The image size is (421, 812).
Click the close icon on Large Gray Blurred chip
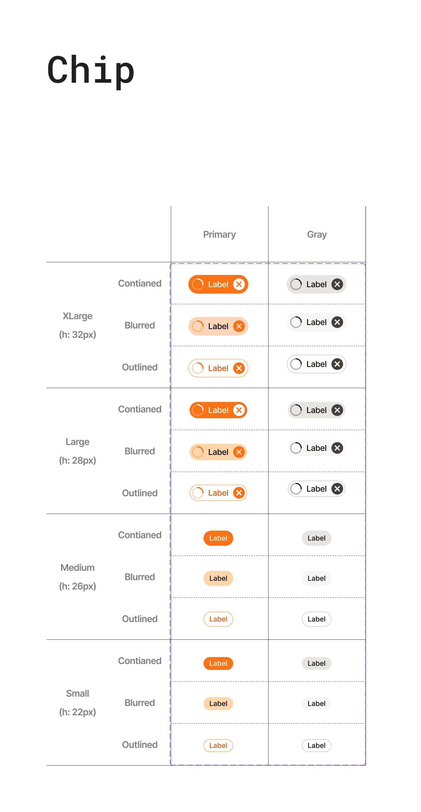pos(337,448)
